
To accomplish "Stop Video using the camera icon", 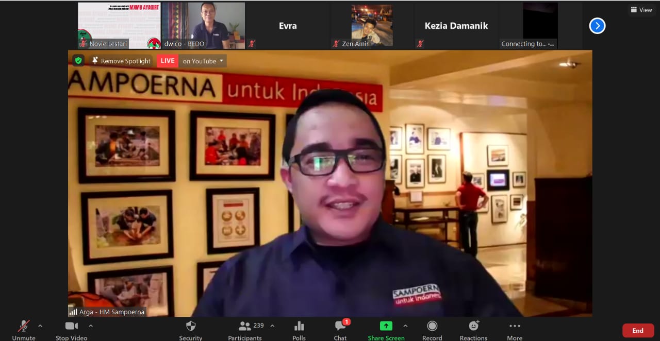I will coord(71,326).
